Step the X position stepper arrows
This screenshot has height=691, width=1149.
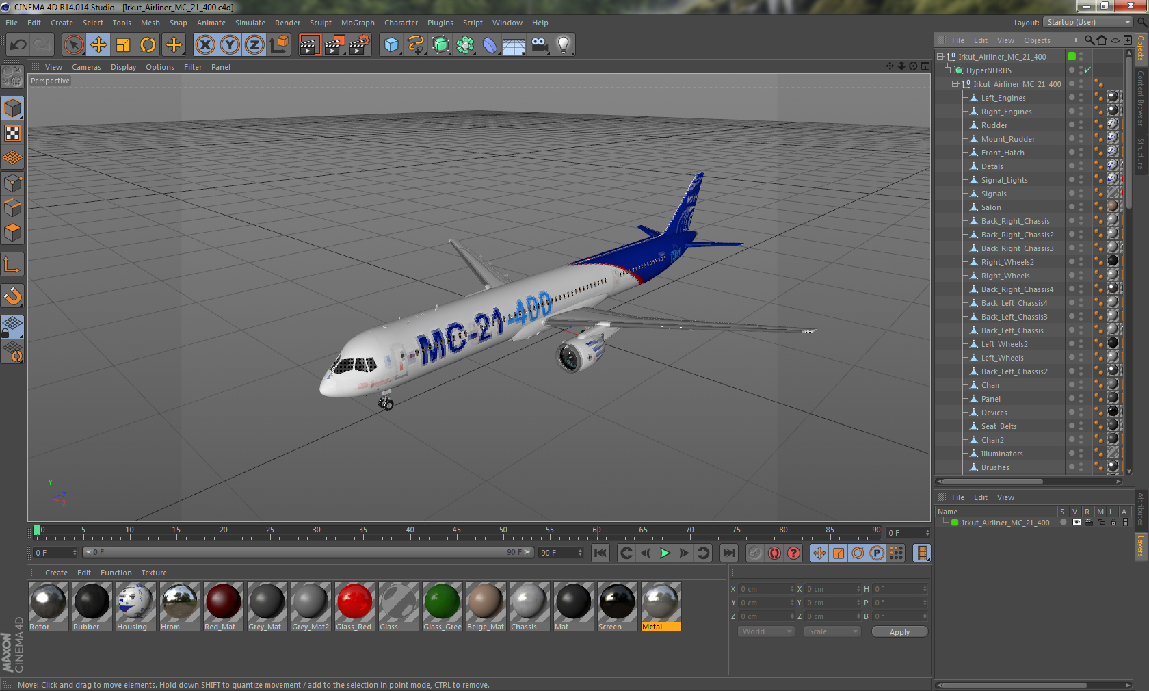(x=792, y=589)
